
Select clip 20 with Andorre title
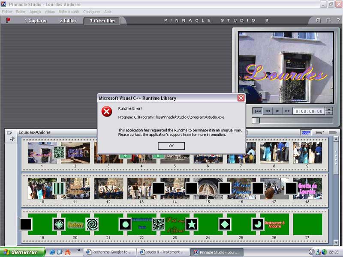pyautogui.click(x=75, y=224)
